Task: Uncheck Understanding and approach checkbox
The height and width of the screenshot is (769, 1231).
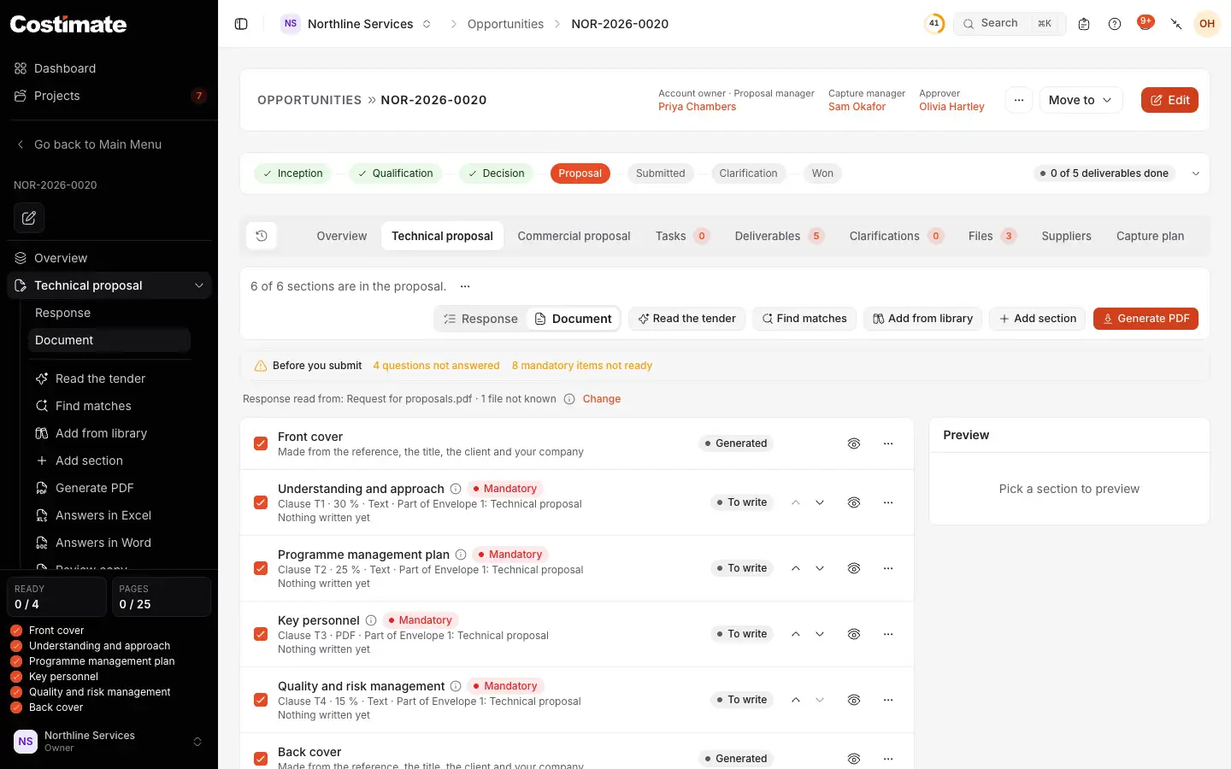Action: pos(261,502)
